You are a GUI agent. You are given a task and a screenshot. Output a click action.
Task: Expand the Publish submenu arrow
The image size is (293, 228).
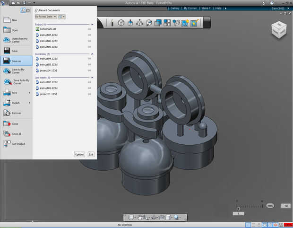(x=29, y=103)
